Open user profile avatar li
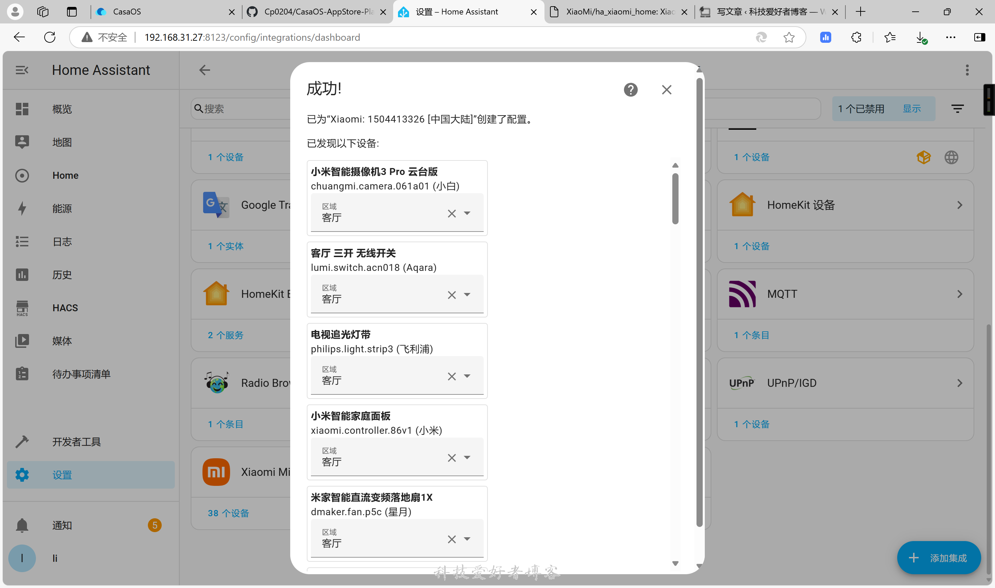This screenshot has width=995, height=588. 22,558
